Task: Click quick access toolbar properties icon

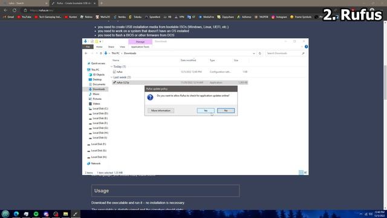Action: [92, 42]
